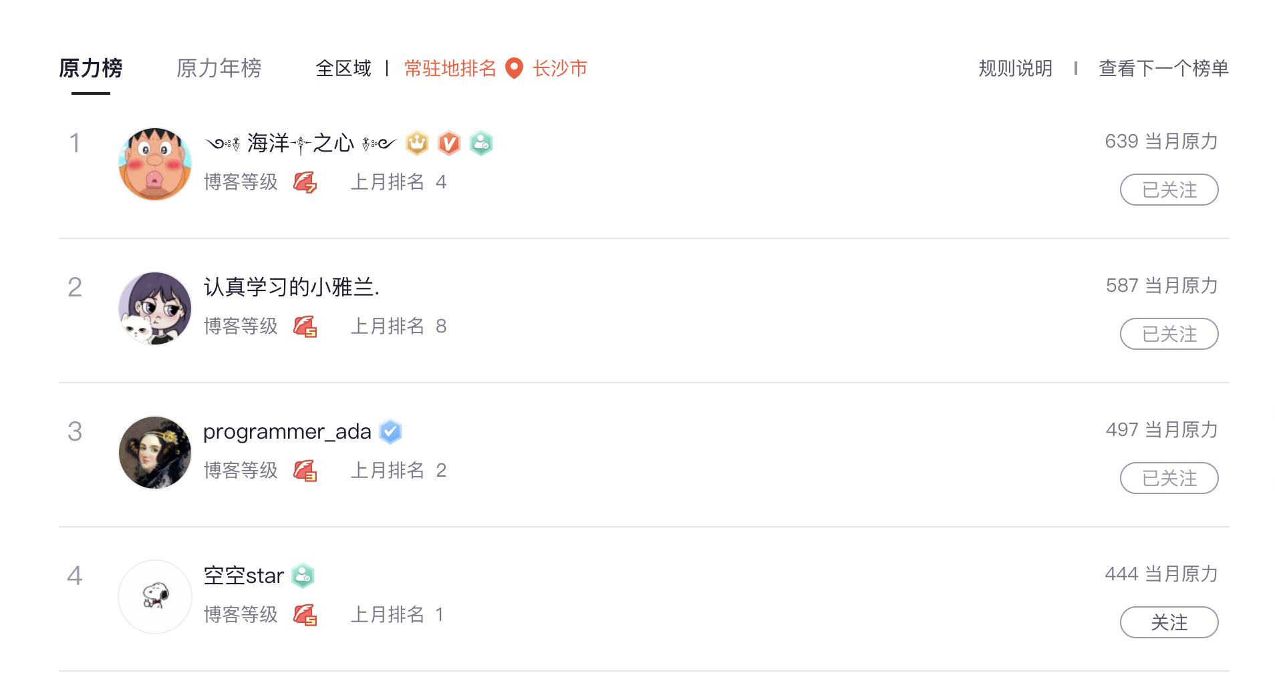Open the 长沙市 location selector
Viewport: 1275px width, 673px height.
click(x=560, y=68)
